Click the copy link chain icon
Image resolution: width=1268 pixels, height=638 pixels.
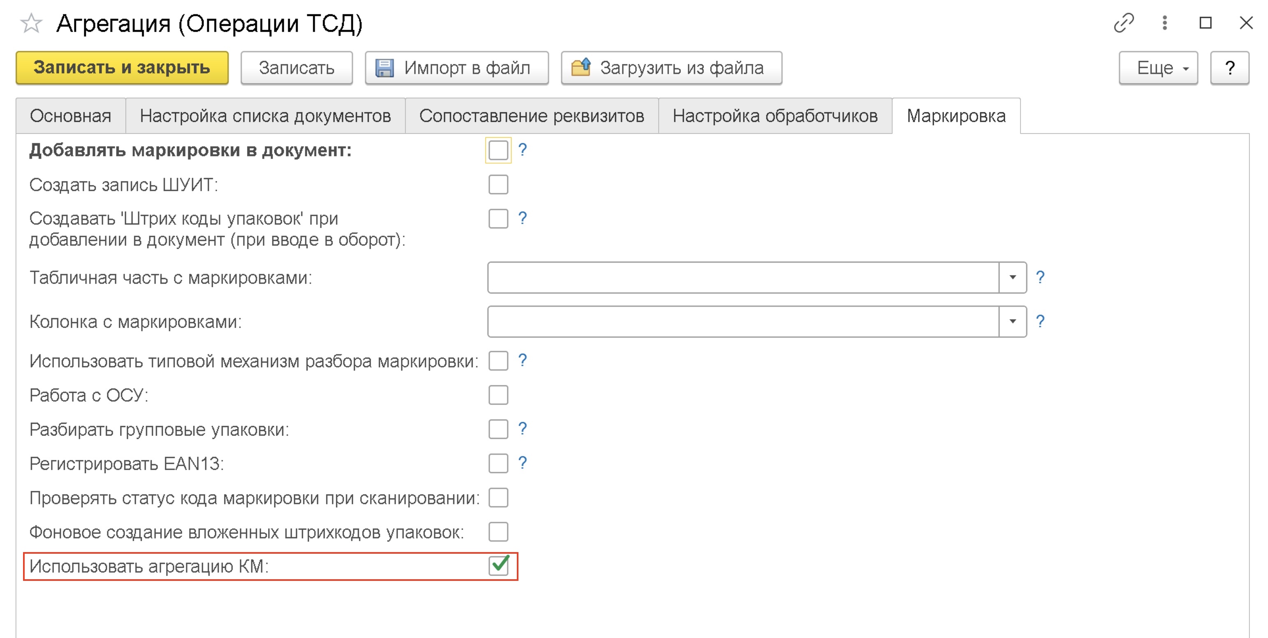(x=1124, y=23)
